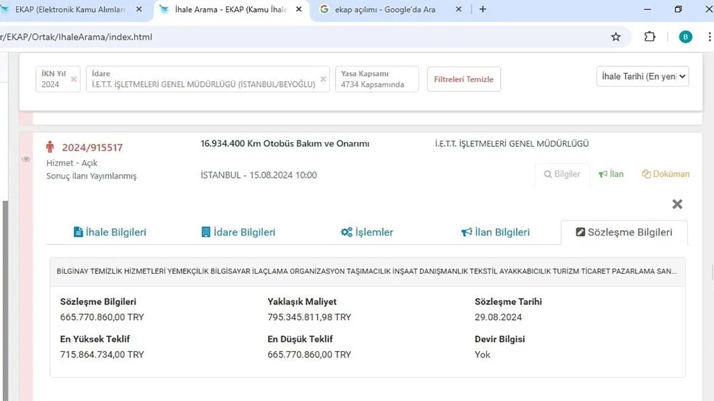Image resolution: width=714 pixels, height=401 pixels.
Task: Click the blue profile avatar B
Action: tap(686, 36)
